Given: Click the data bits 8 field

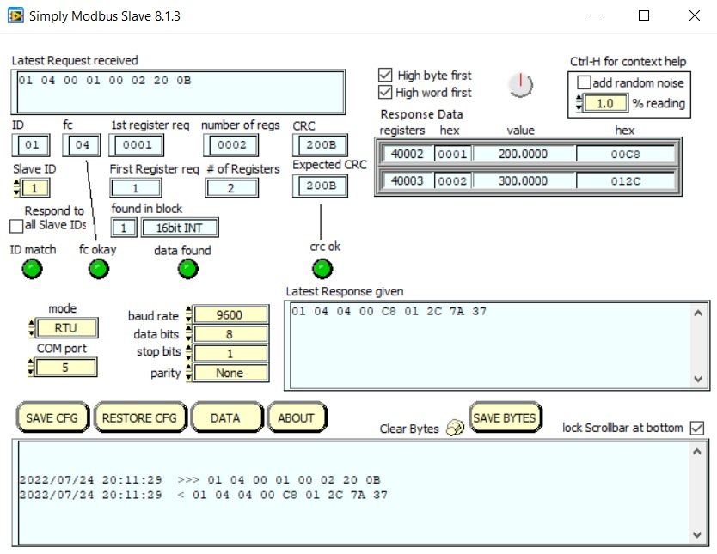Looking at the screenshot, I should [x=230, y=334].
